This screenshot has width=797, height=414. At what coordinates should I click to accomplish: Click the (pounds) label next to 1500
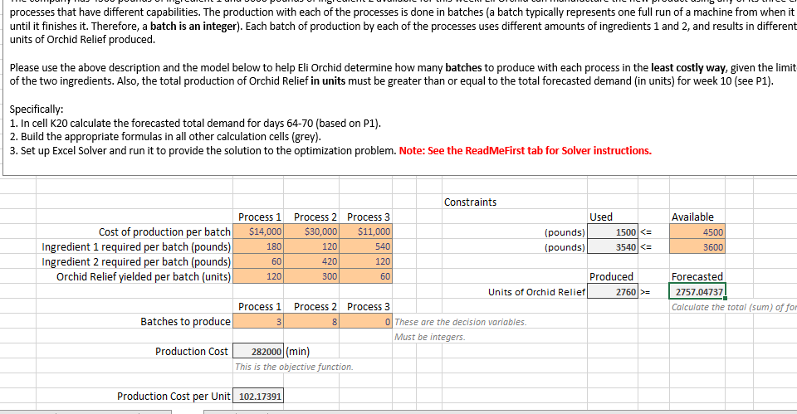coord(565,232)
